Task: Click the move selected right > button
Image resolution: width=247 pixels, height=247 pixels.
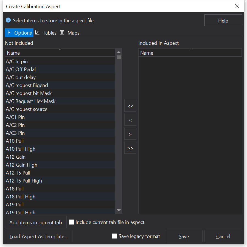Action: tap(130, 134)
